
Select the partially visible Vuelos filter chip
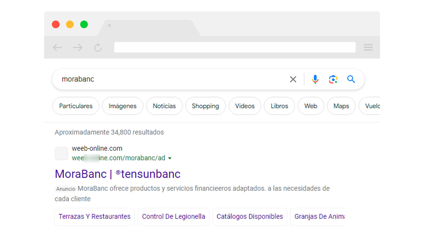tap(370, 106)
